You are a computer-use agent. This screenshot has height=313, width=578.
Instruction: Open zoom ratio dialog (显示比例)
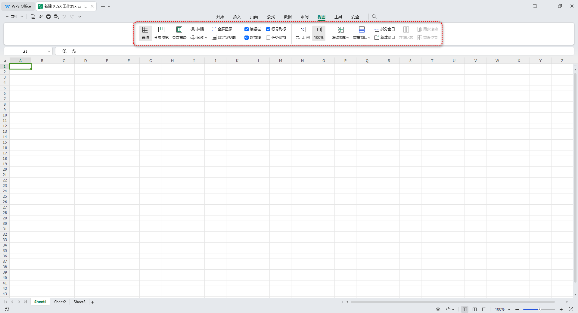coord(303,33)
